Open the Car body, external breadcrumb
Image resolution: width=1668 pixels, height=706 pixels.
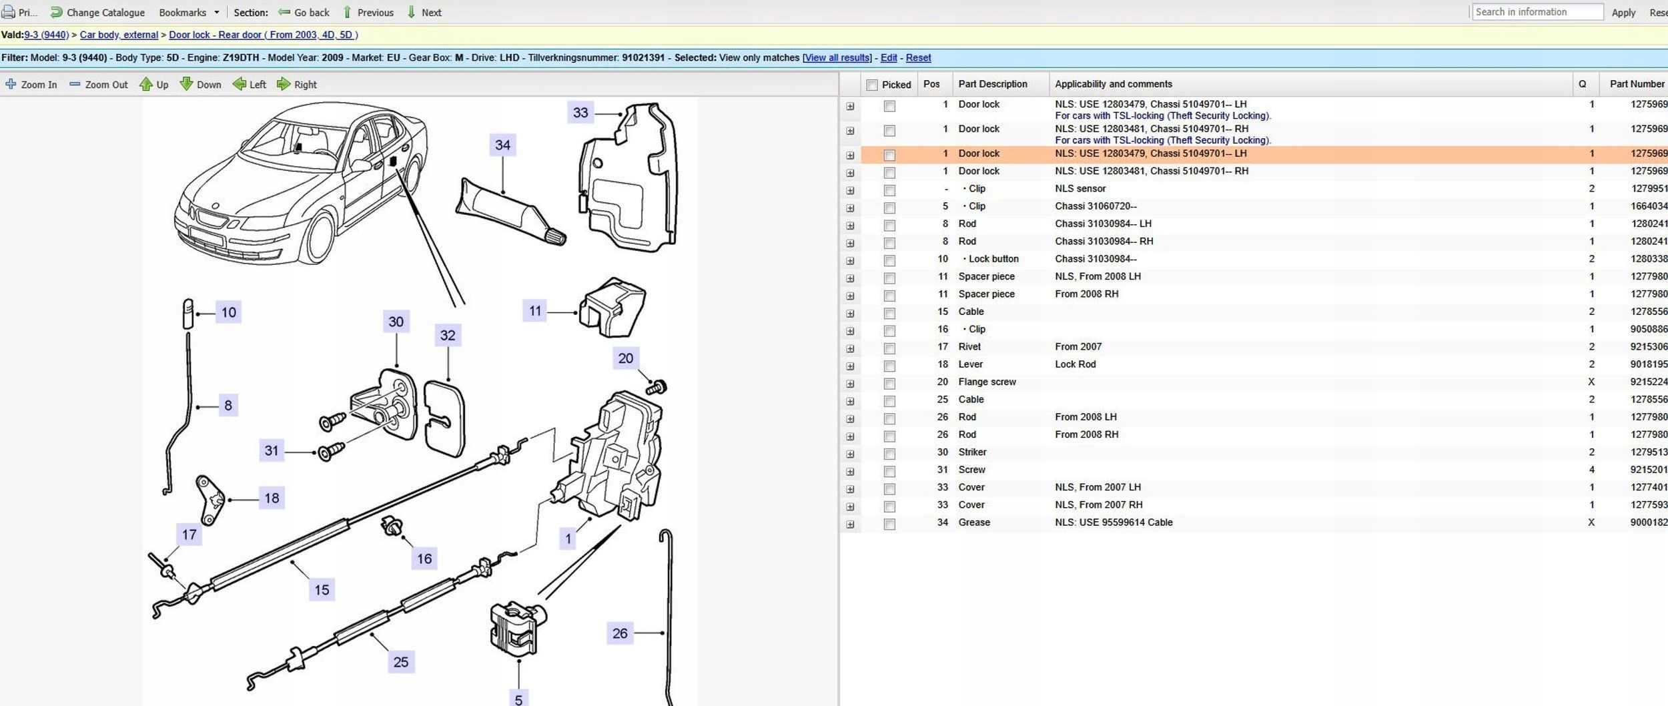pos(119,35)
